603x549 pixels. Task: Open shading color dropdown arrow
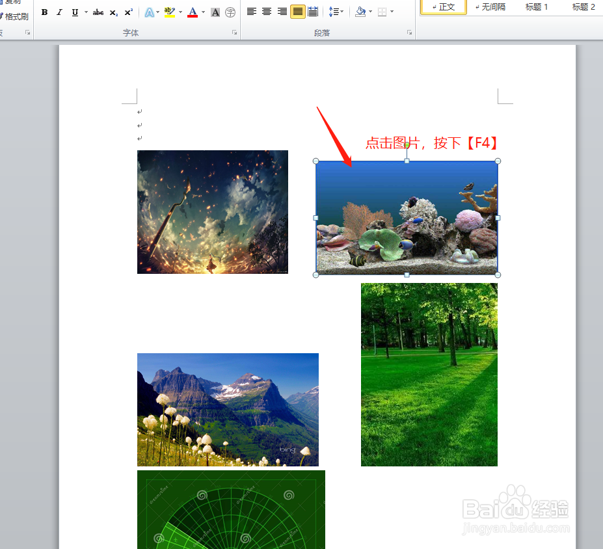coord(370,12)
